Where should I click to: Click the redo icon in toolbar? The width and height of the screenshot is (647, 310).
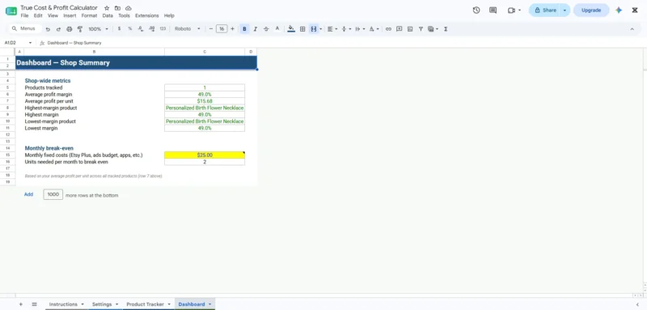(x=58, y=29)
